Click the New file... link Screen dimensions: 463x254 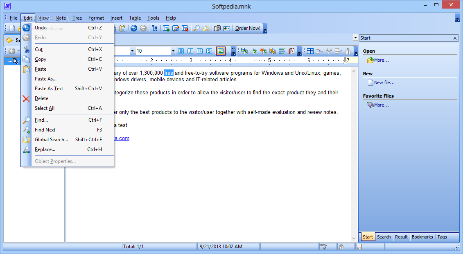pyautogui.click(x=384, y=82)
